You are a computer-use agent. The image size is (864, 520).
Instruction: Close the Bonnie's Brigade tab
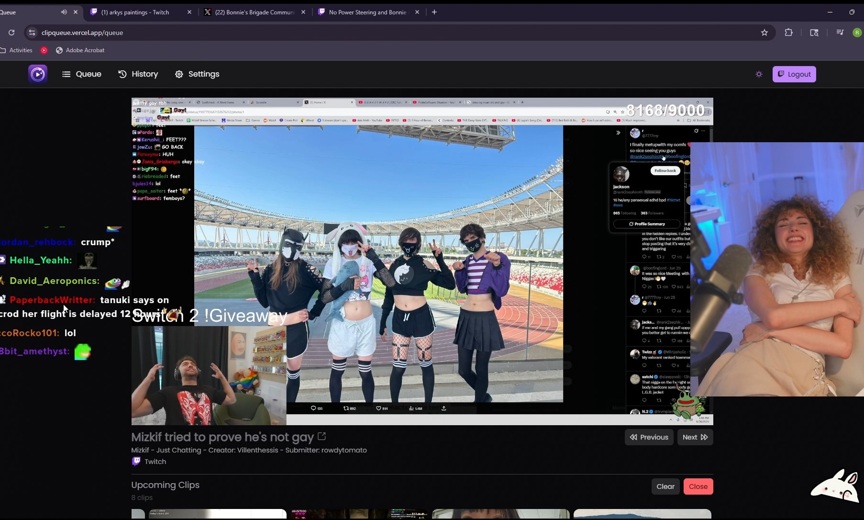pyautogui.click(x=303, y=12)
